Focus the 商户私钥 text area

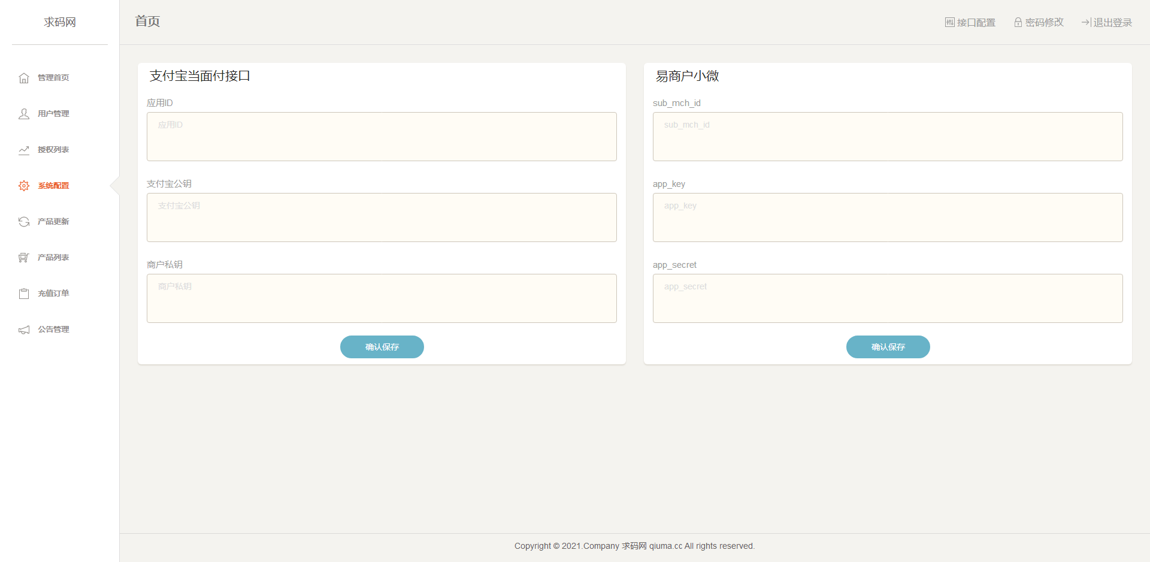382,298
